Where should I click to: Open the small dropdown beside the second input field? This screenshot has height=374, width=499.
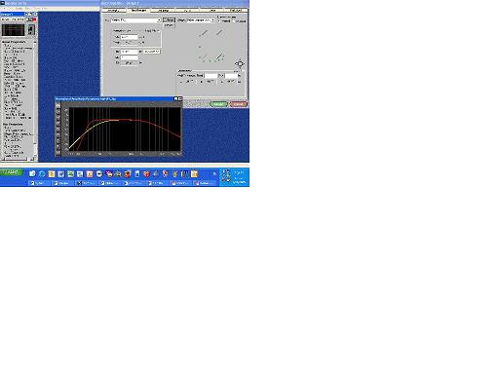[x=152, y=52]
